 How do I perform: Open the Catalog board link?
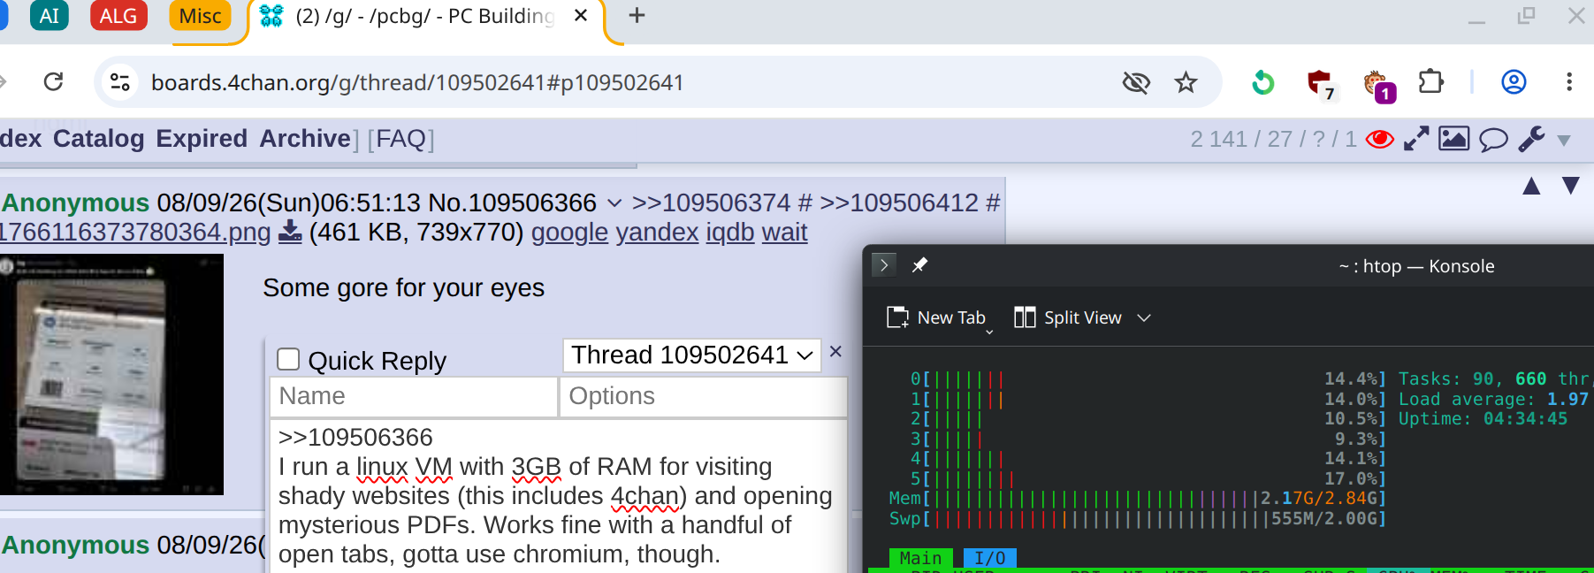[98, 139]
